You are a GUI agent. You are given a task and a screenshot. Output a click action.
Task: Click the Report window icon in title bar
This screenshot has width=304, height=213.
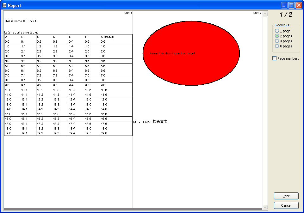pyautogui.click(x=4, y=5)
